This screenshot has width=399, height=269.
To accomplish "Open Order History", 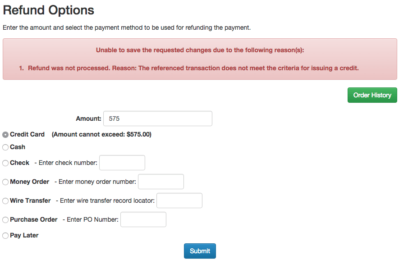I will point(372,95).
